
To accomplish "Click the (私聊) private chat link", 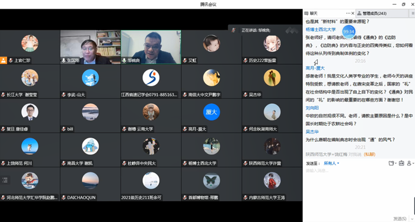I will 369,154.
